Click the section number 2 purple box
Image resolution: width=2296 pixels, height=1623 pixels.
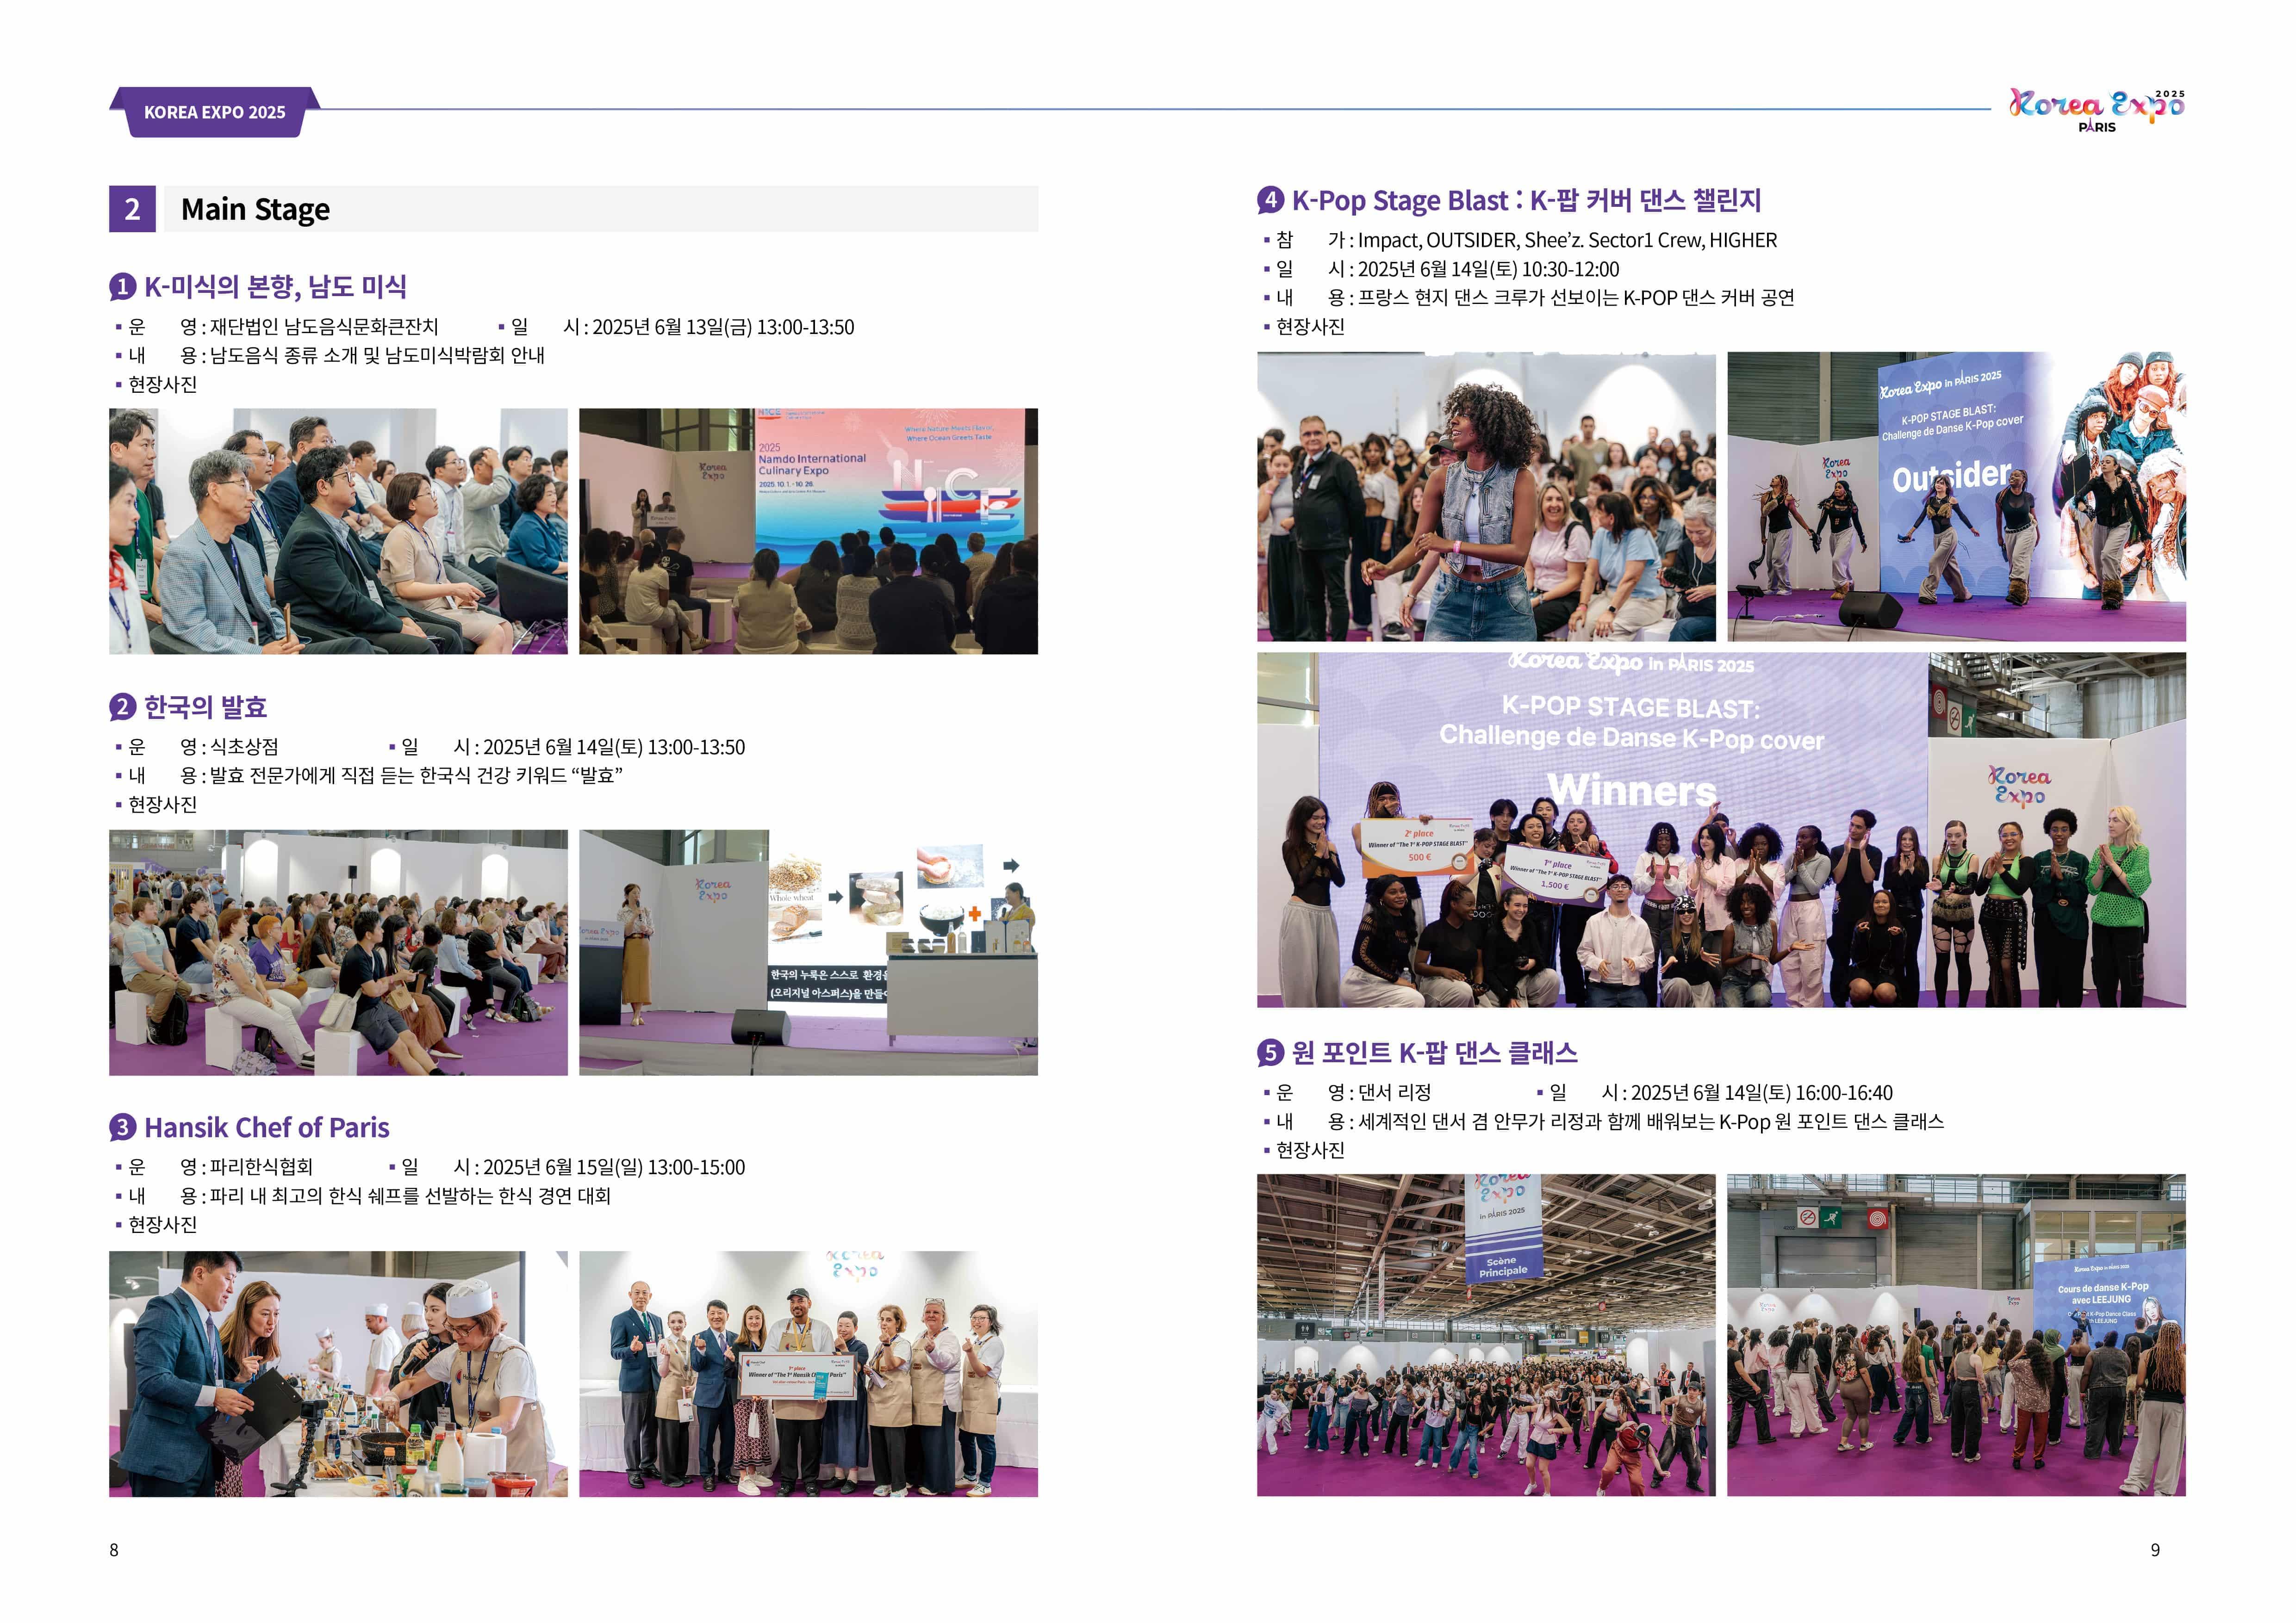tap(132, 209)
